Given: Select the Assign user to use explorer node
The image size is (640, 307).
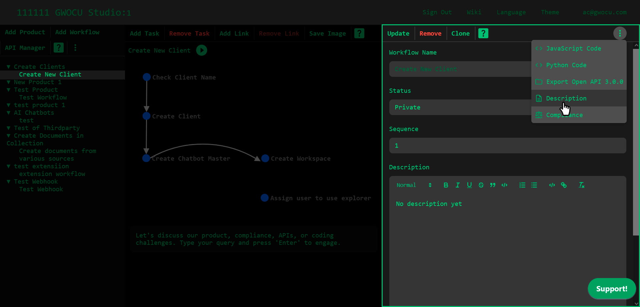Looking at the screenshot, I should (264, 198).
